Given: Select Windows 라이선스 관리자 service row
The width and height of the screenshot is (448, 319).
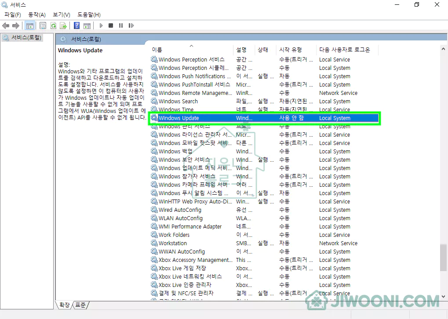Looking at the screenshot, I should (x=264, y=134).
